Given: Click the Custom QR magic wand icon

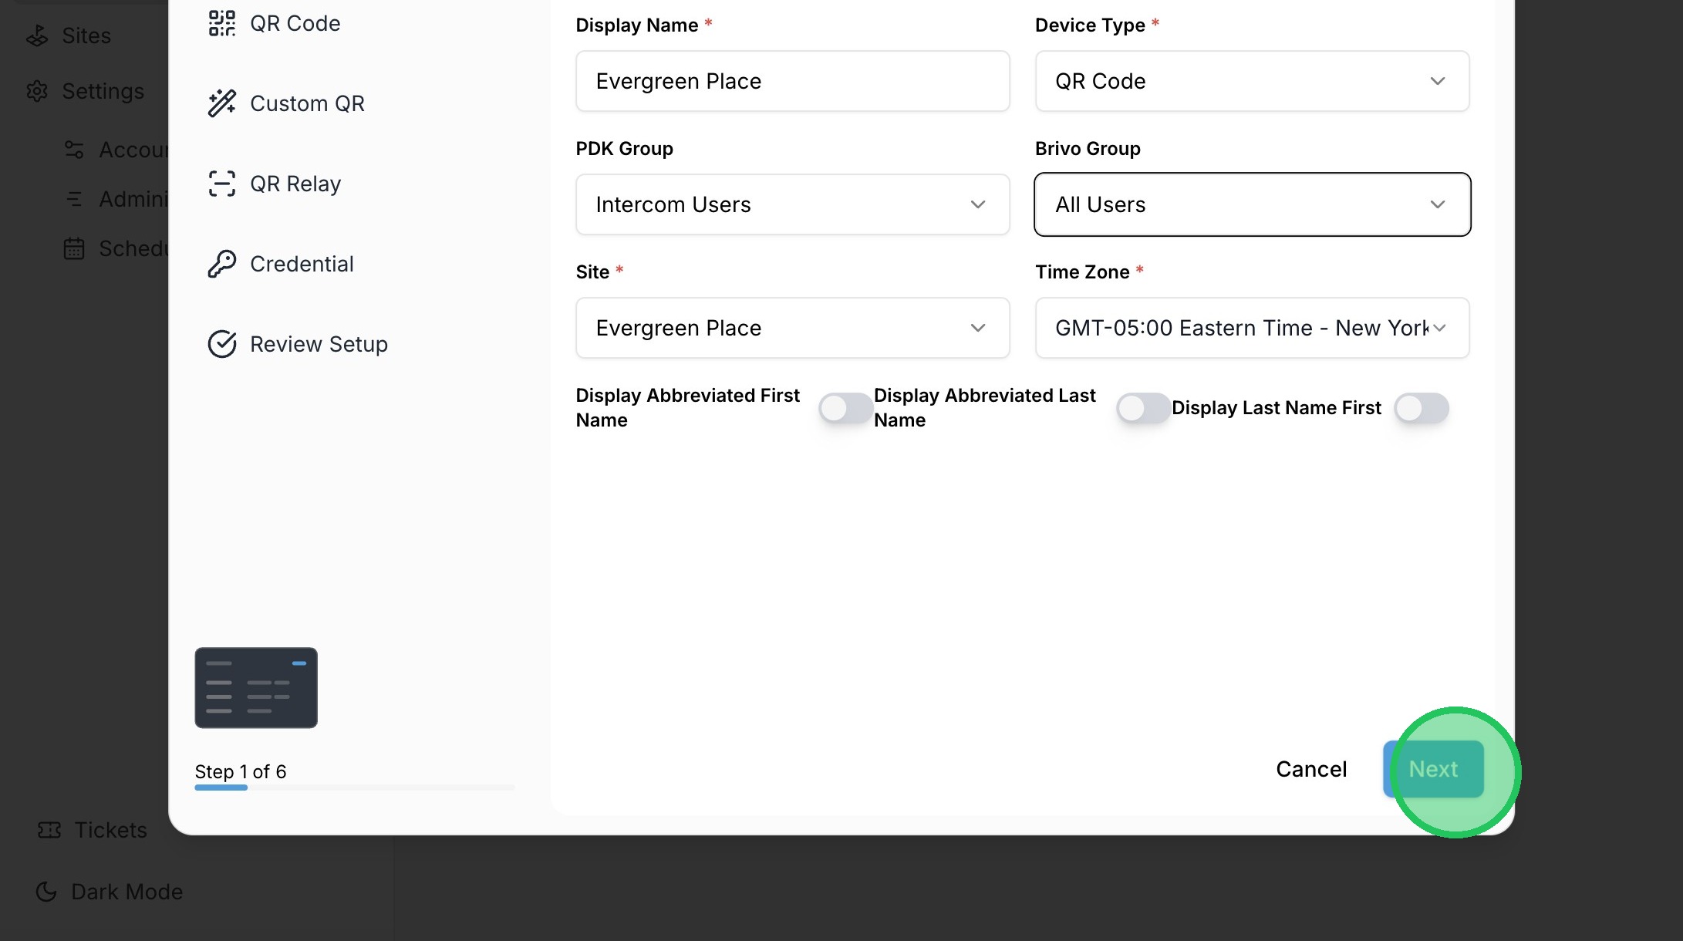Looking at the screenshot, I should click(221, 103).
